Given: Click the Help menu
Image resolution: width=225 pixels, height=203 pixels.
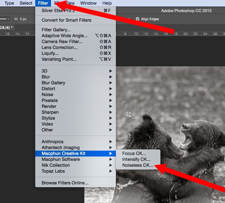Looking at the screenshot, I should [x=107, y=3].
